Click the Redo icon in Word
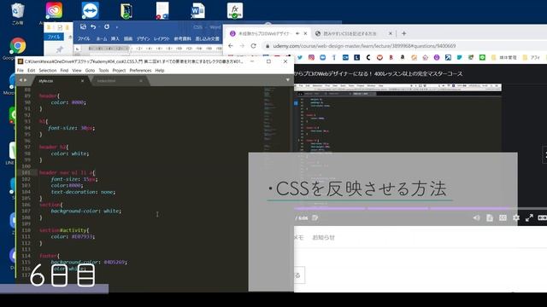Viewport: 547px width, 307px height. click(x=107, y=26)
